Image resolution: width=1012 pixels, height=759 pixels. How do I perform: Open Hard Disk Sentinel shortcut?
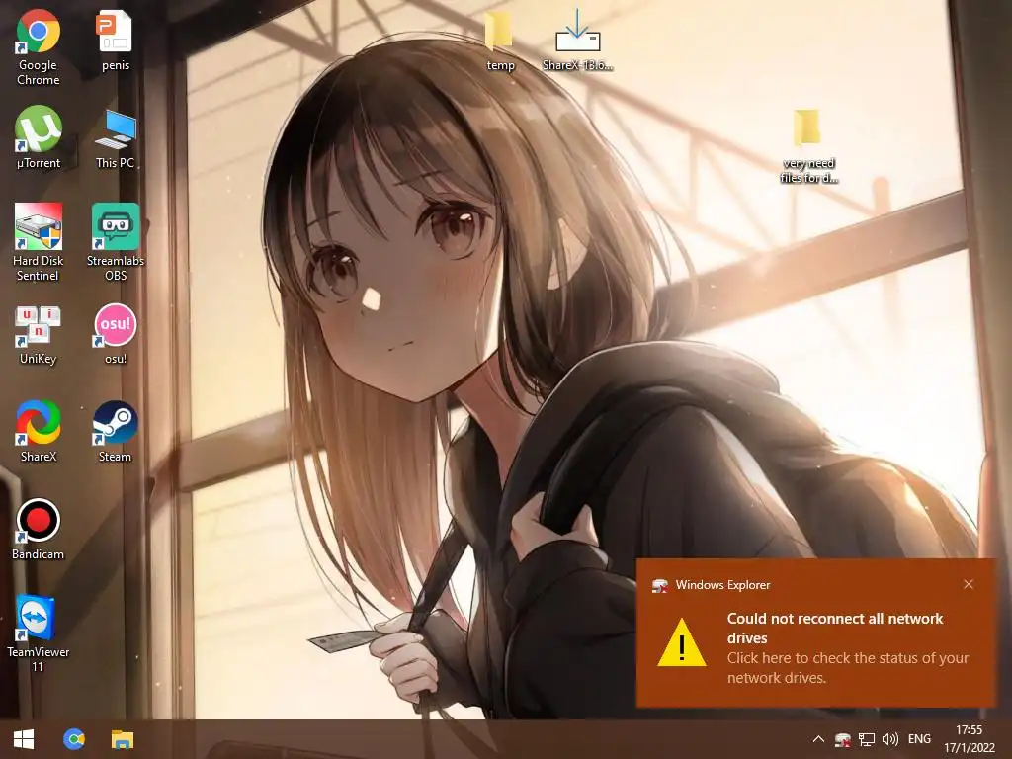[x=39, y=243]
